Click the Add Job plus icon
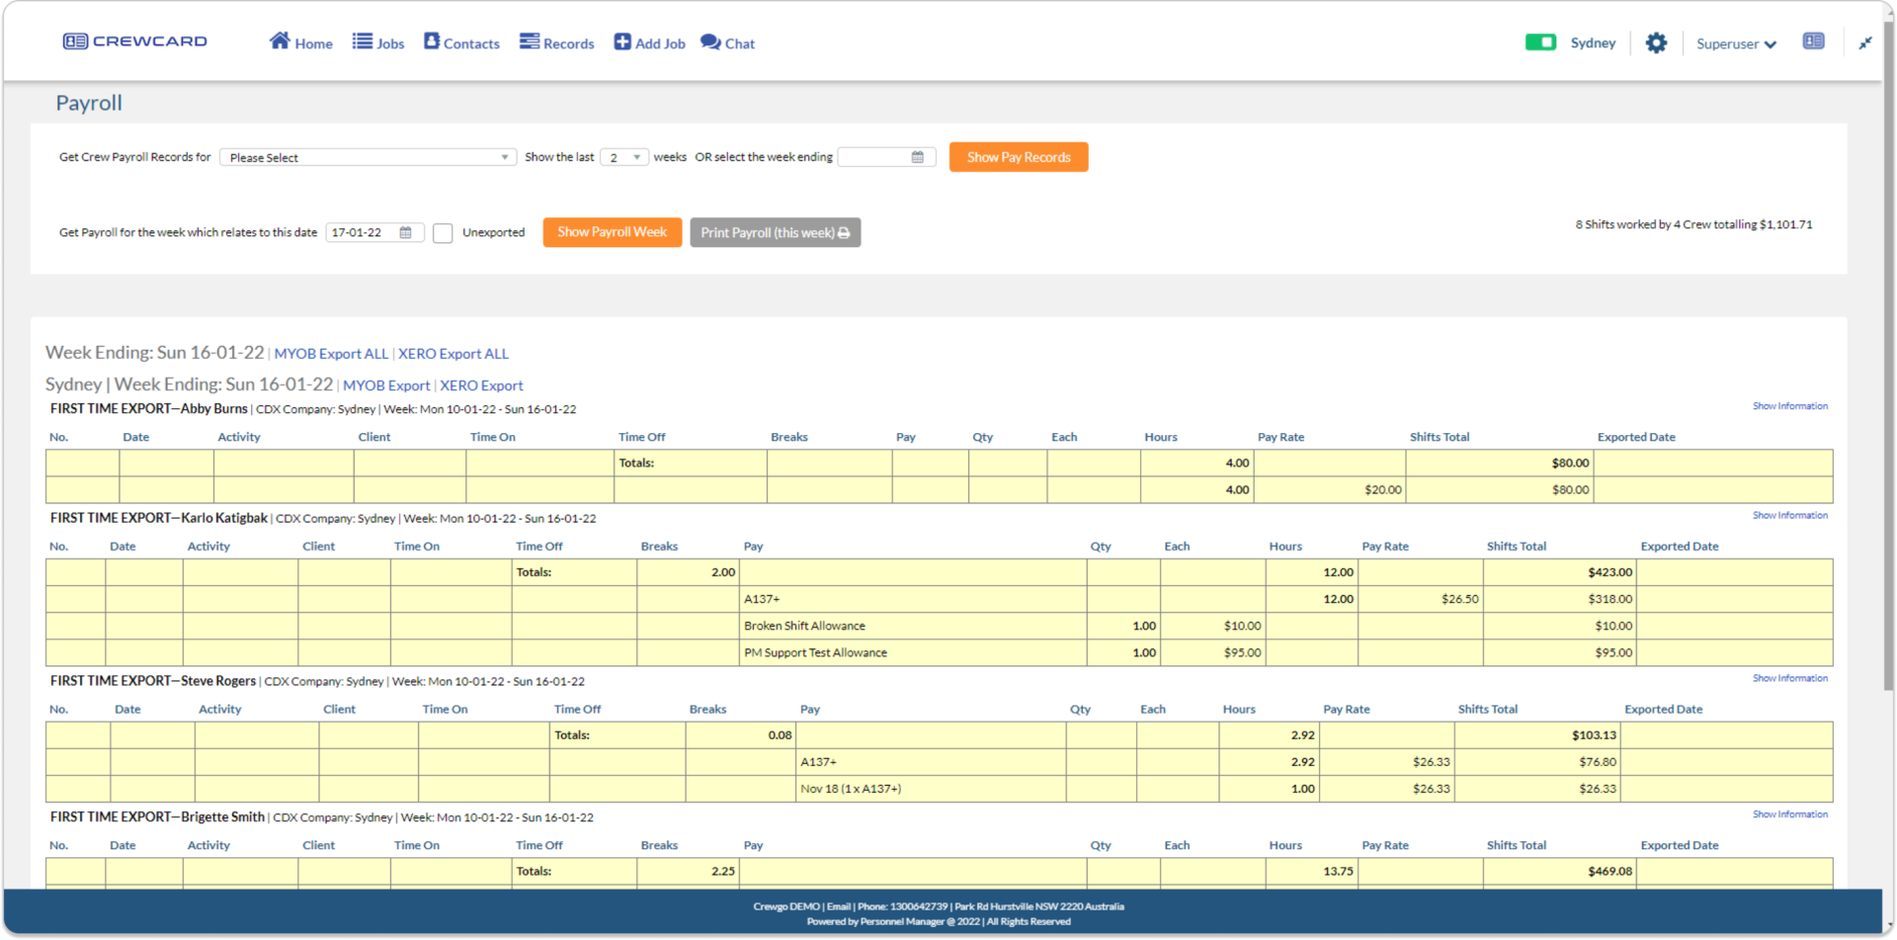Image resolution: width=1897 pixels, height=940 pixels. coord(621,42)
